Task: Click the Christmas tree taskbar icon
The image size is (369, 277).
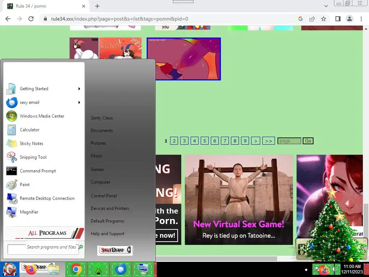Action: (x=98, y=269)
